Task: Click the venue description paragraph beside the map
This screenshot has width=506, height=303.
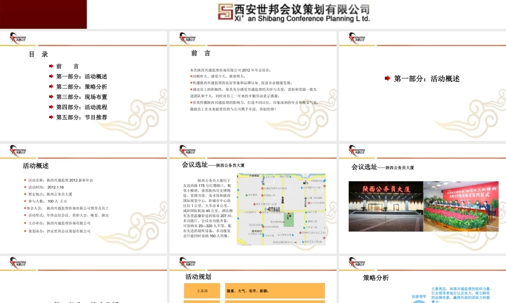Action: pos(207,209)
